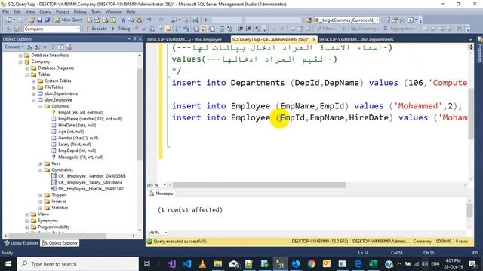Switch to Utility Explorer tab
The height and width of the screenshot is (271, 483).
(x=21, y=243)
